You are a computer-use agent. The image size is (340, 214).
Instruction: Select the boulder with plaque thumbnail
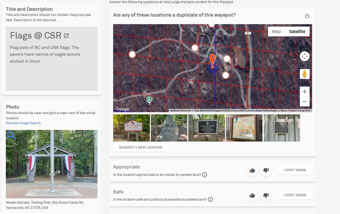[x=169, y=128]
